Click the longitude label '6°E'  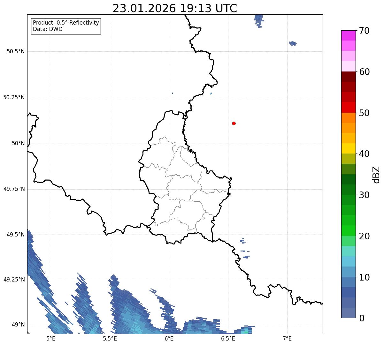coord(169,339)
